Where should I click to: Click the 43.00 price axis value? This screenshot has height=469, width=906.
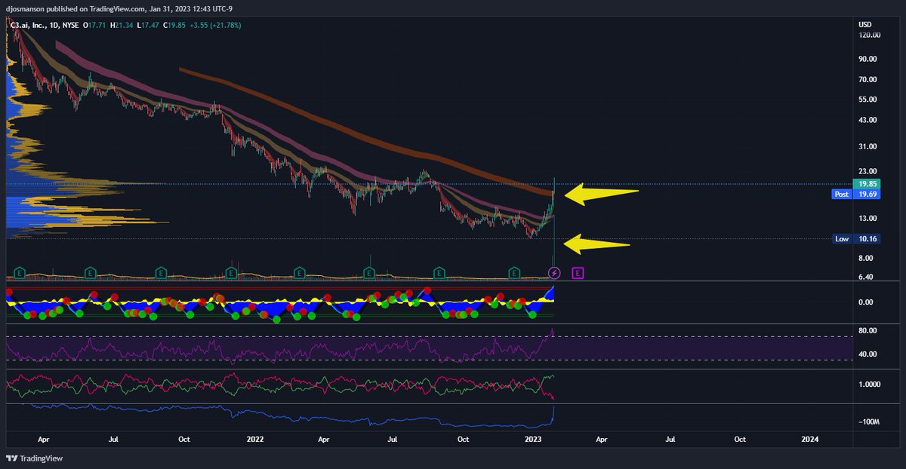point(867,121)
